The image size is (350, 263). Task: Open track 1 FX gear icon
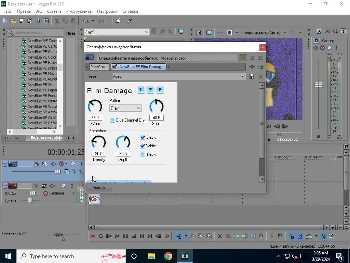click(61, 164)
